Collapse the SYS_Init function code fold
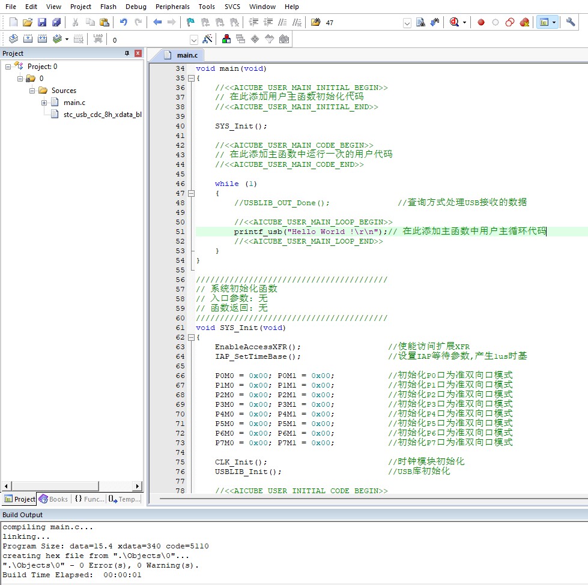The image size is (588, 585). pyautogui.click(x=191, y=337)
